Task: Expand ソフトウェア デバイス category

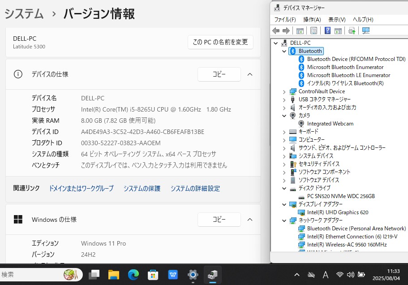Action: point(284,181)
